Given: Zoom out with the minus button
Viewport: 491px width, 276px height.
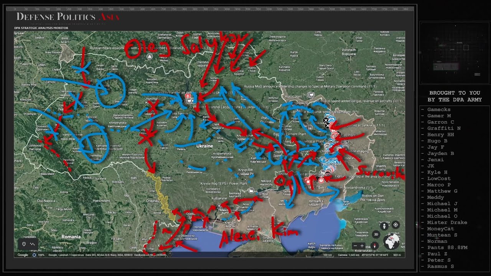Looking at the screenshot, I should coord(356,246).
